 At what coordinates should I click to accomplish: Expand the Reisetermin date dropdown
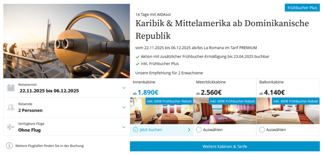[x=124, y=88]
